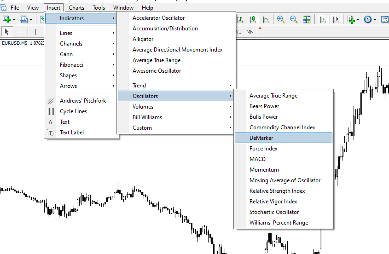The width and height of the screenshot is (389, 254).
Task: Insert Cycle Lines tool
Action: point(81,111)
